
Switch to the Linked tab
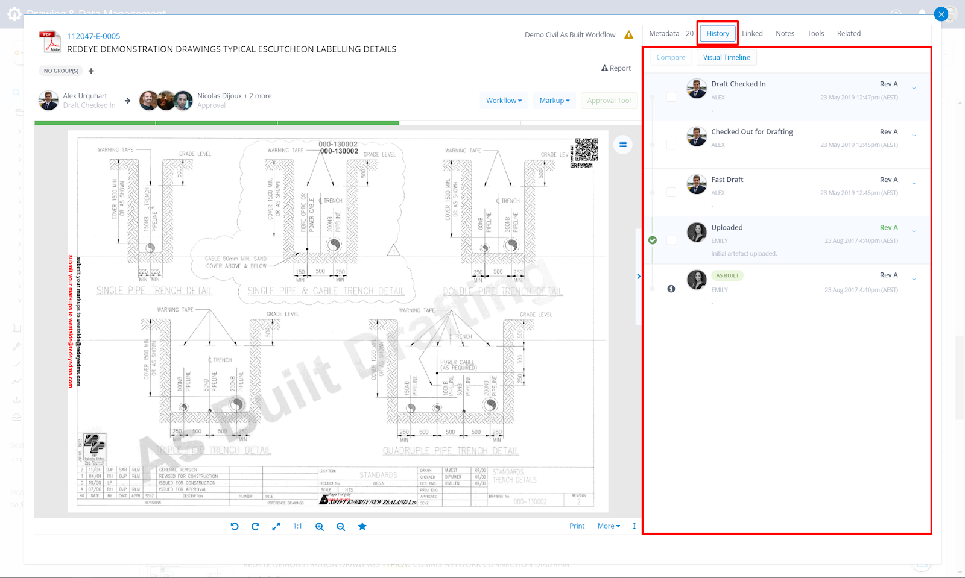tap(752, 34)
